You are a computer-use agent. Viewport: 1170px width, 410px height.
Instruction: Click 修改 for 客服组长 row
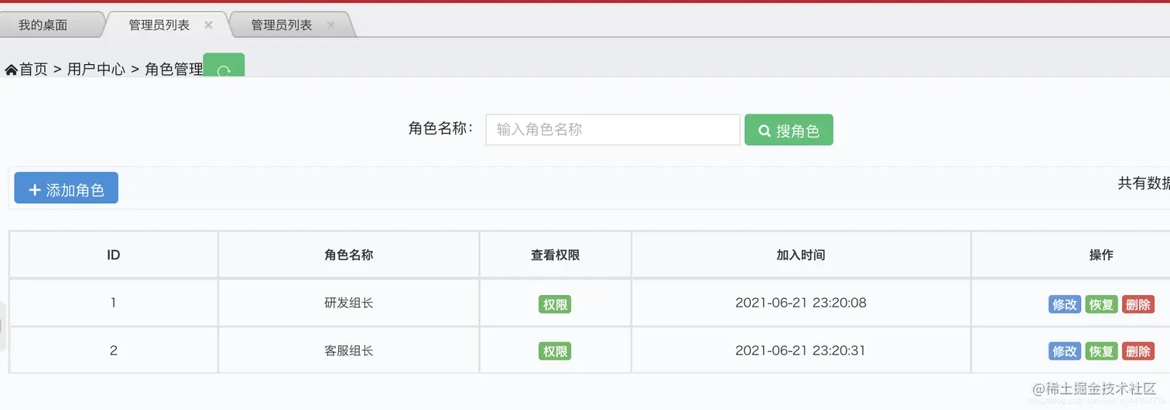(x=1065, y=351)
